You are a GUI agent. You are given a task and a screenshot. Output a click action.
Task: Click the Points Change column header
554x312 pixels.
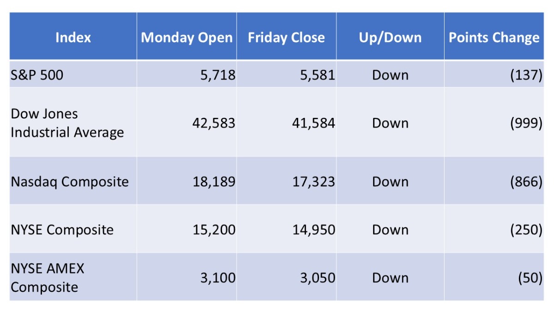pyautogui.click(x=494, y=37)
